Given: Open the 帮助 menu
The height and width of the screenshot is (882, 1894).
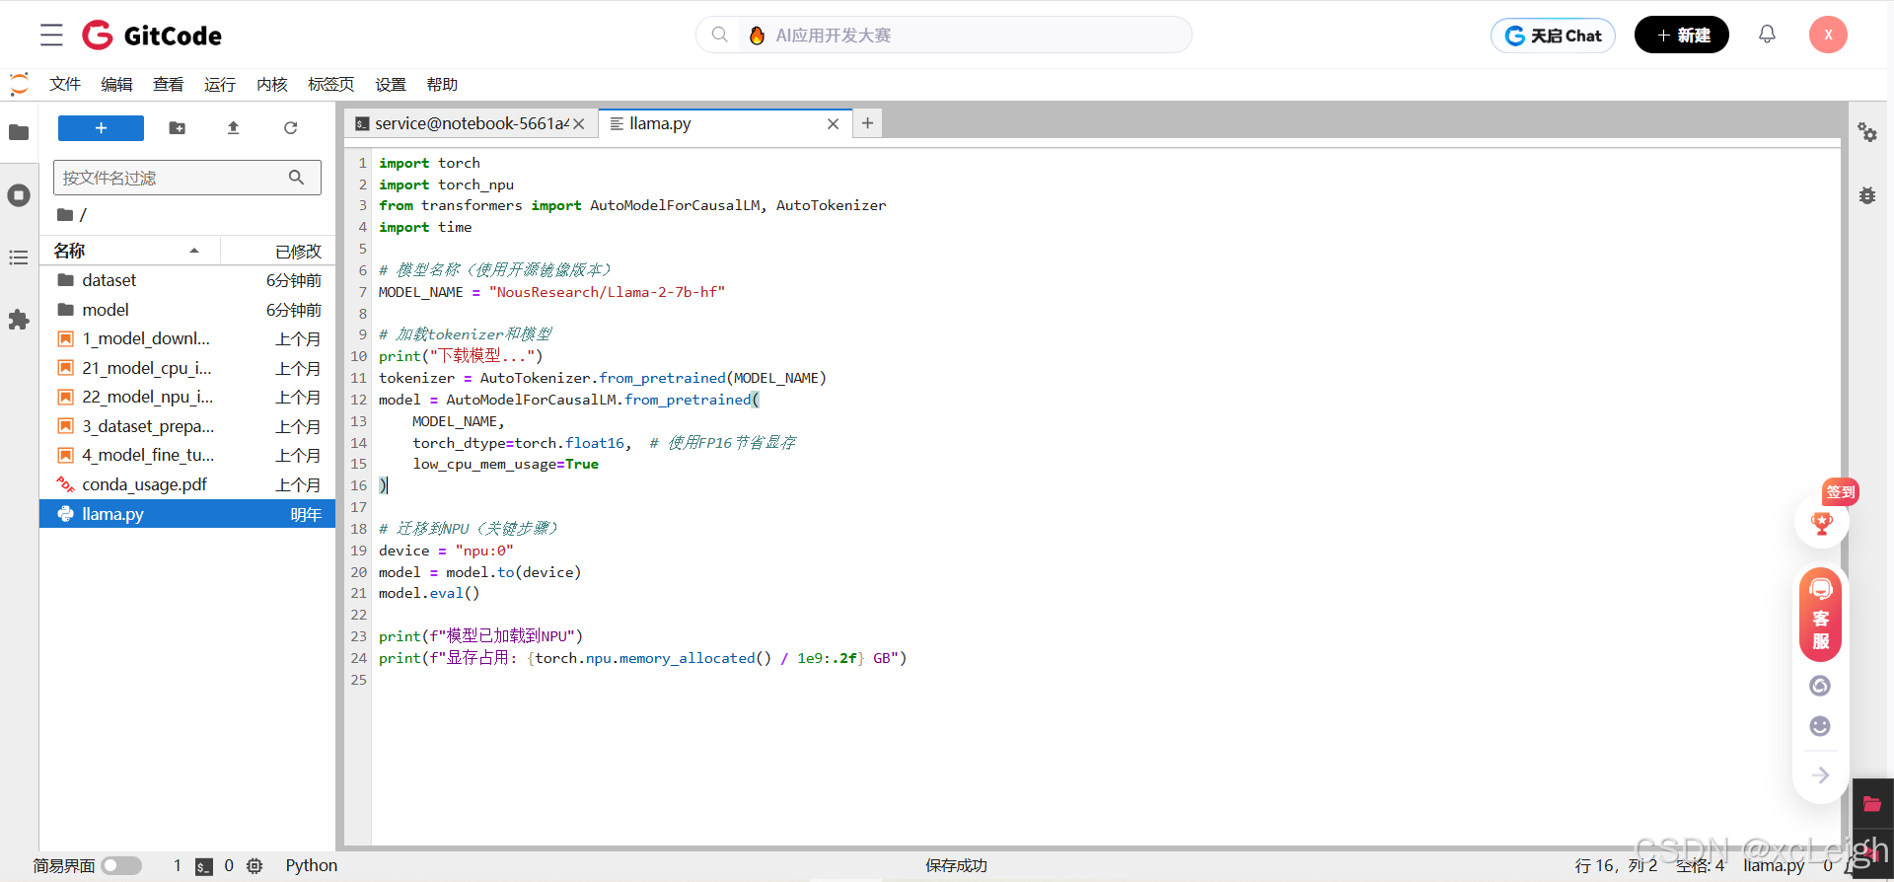Looking at the screenshot, I should point(442,85).
